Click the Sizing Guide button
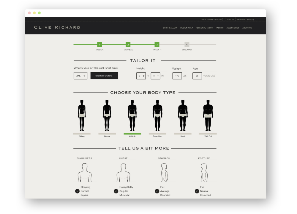The width and height of the screenshot is (297, 214). point(104,76)
